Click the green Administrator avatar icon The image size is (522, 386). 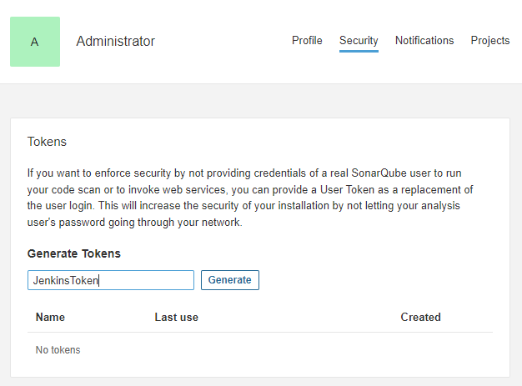pyautogui.click(x=34, y=42)
